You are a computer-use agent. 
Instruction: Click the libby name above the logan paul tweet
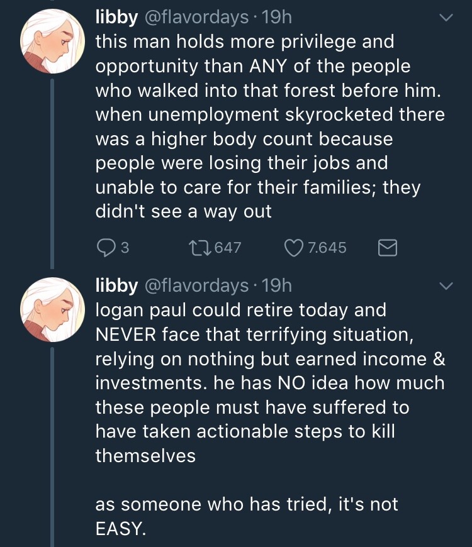[116, 286]
